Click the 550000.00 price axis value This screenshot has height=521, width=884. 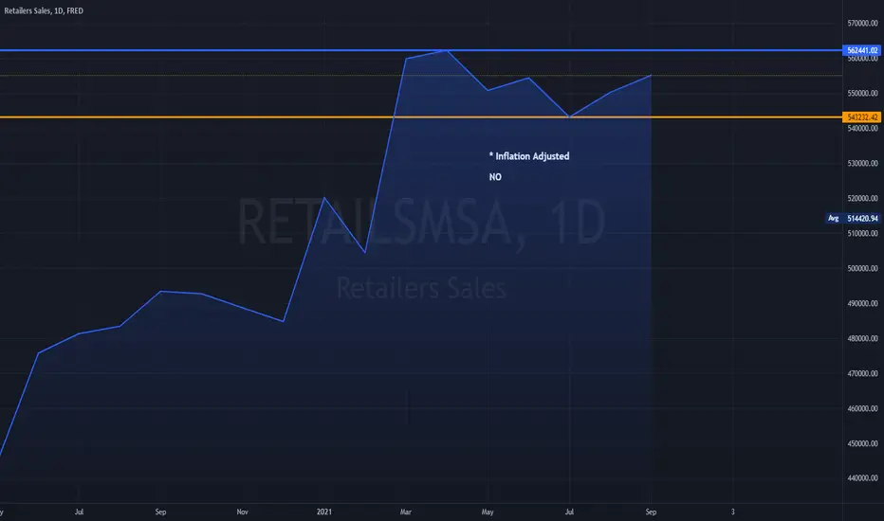tap(862, 93)
